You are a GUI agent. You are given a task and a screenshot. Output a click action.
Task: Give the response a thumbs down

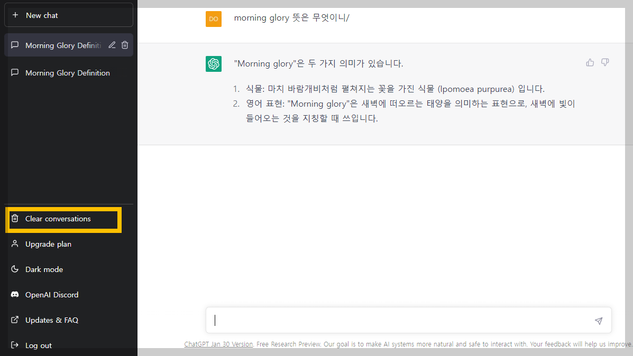point(605,62)
